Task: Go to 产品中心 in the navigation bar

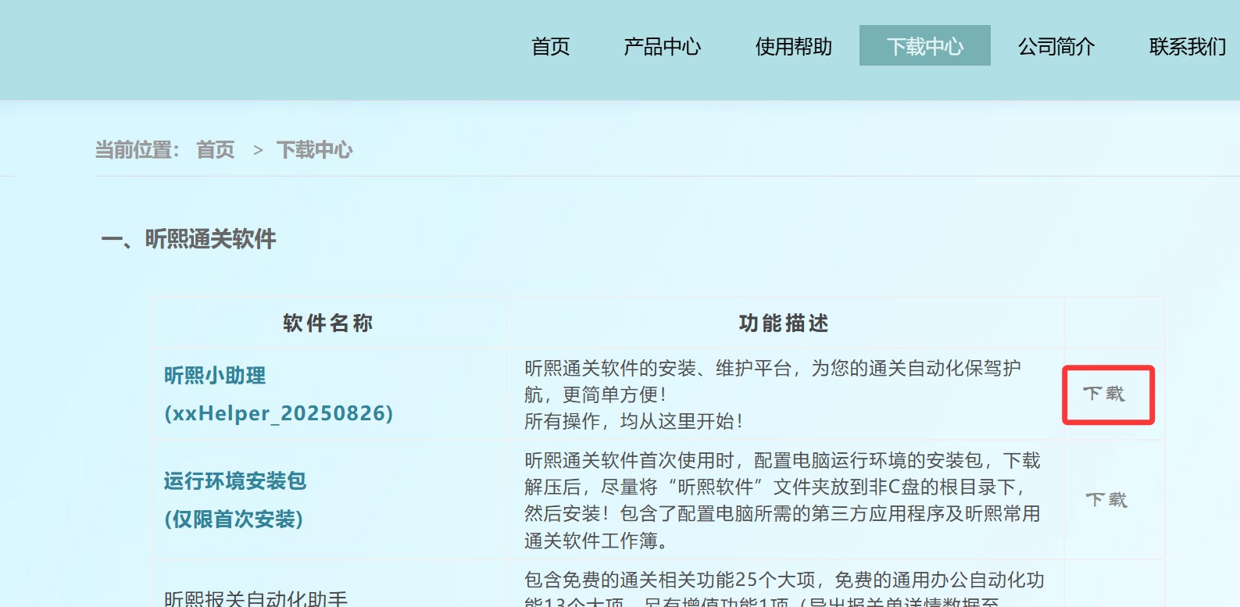Action: [662, 47]
